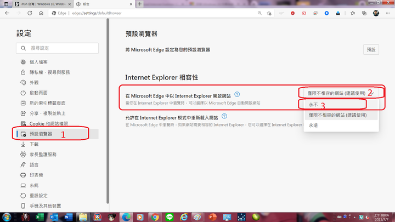Screen dimensions: 395x222
Task: Click the address bar URL field
Action: [161, 13]
